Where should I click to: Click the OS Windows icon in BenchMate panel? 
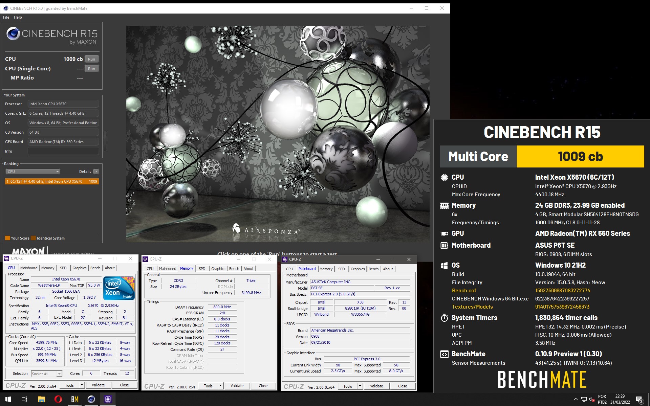pos(444,266)
